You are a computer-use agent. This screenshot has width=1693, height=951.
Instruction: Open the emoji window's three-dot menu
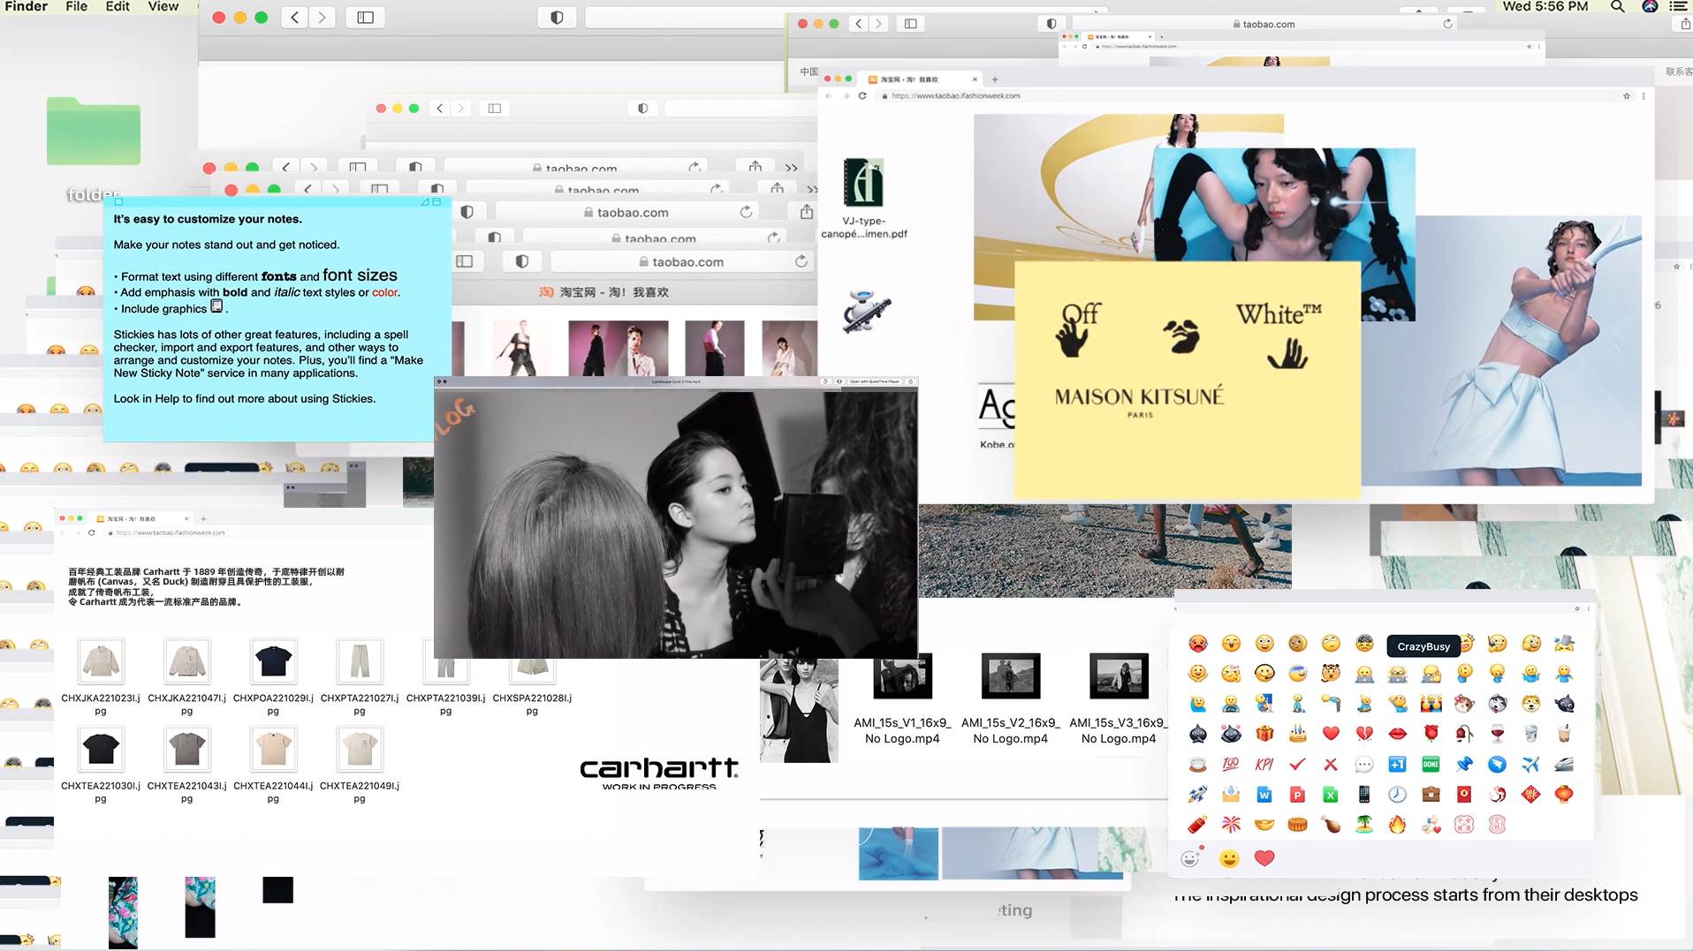point(1589,608)
